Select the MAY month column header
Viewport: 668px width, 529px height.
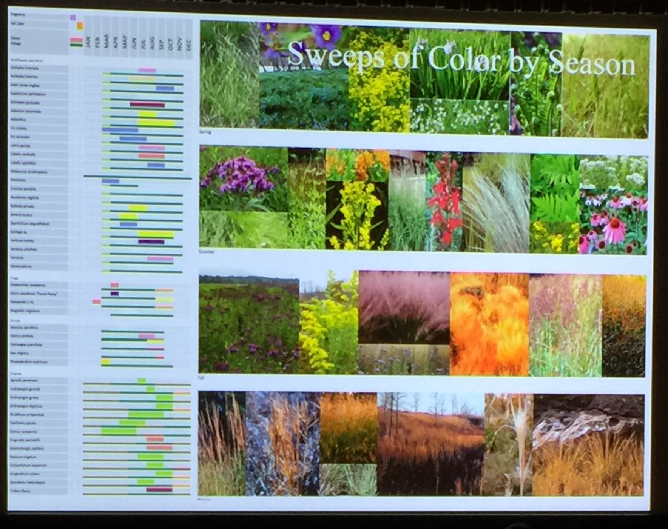pyautogui.click(x=125, y=42)
